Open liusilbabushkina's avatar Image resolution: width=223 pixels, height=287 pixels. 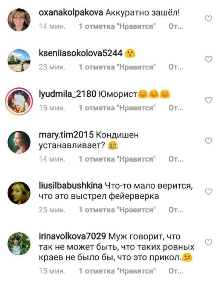pyautogui.click(x=19, y=193)
